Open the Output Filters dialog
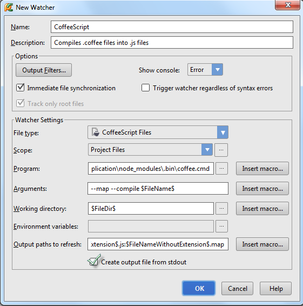Screen dimensions: 303x306 point(44,70)
